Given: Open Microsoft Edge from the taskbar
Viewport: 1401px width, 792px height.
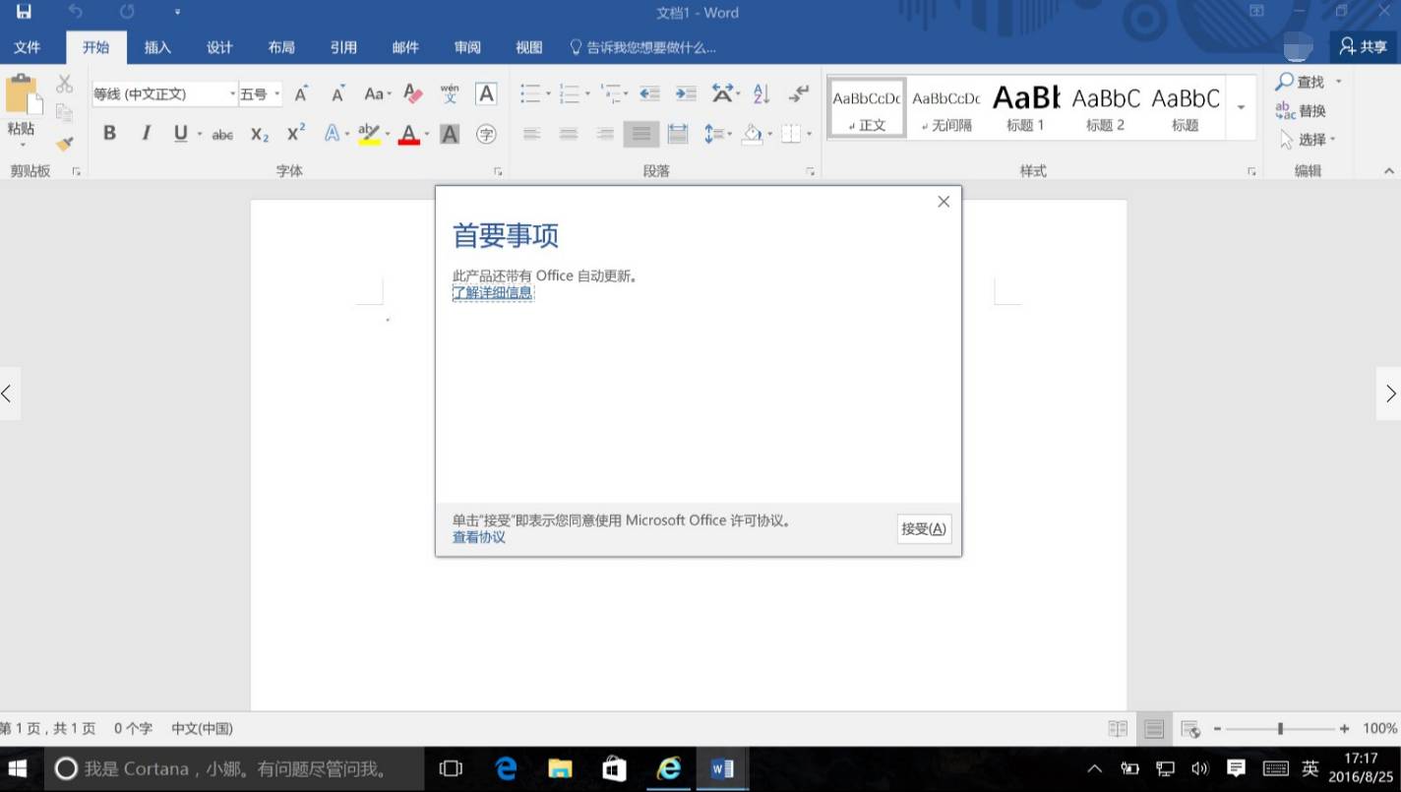Looking at the screenshot, I should 507,768.
